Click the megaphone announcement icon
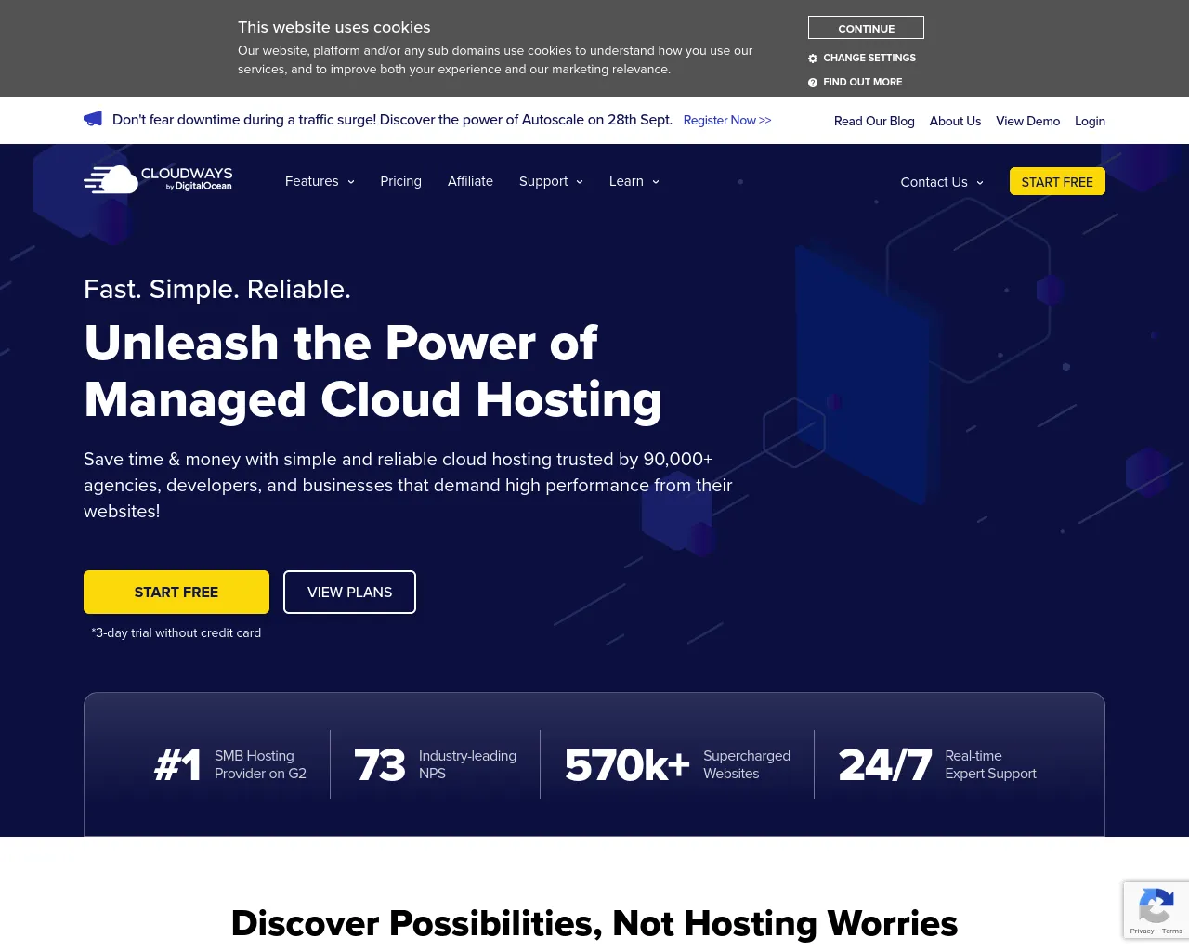 click(x=93, y=119)
